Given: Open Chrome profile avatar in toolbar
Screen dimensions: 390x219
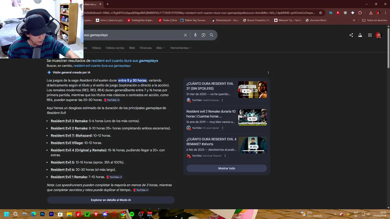Looking at the screenshot, I should pyautogui.click(x=378, y=13).
